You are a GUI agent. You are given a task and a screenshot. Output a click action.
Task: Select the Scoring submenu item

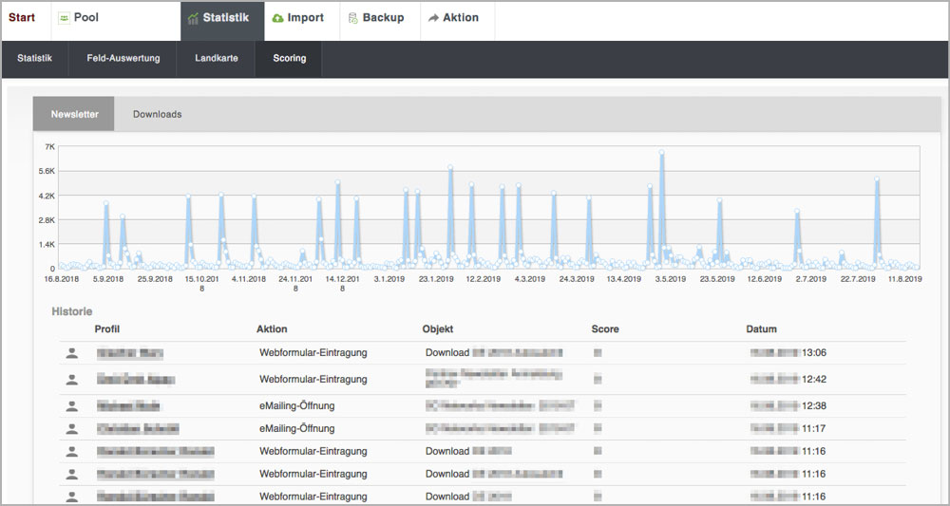(x=289, y=59)
